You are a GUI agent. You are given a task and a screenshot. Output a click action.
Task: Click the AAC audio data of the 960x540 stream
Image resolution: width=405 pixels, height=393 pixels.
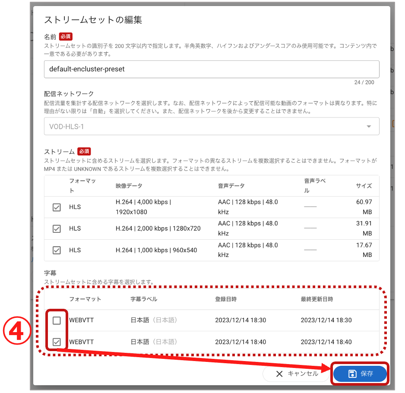(248, 250)
